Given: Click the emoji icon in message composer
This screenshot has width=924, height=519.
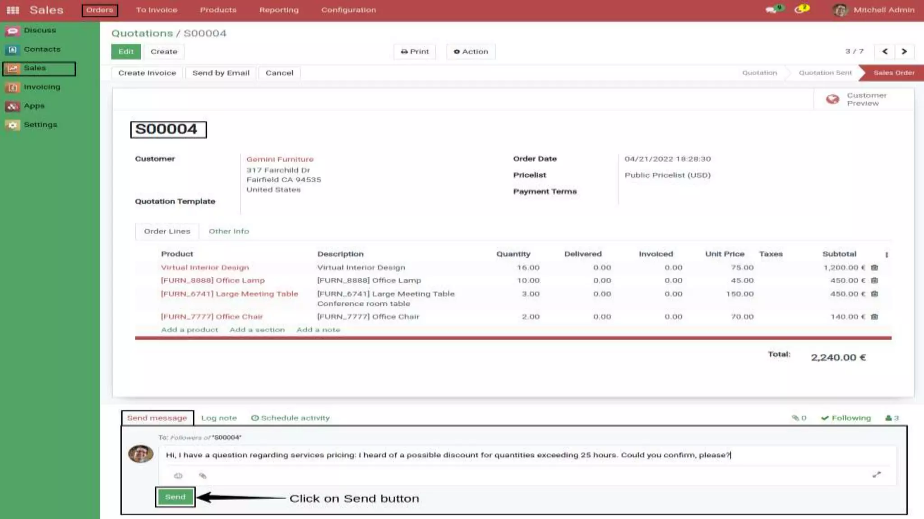Looking at the screenshot, I should pyautogui.click(x=178, y=476).
